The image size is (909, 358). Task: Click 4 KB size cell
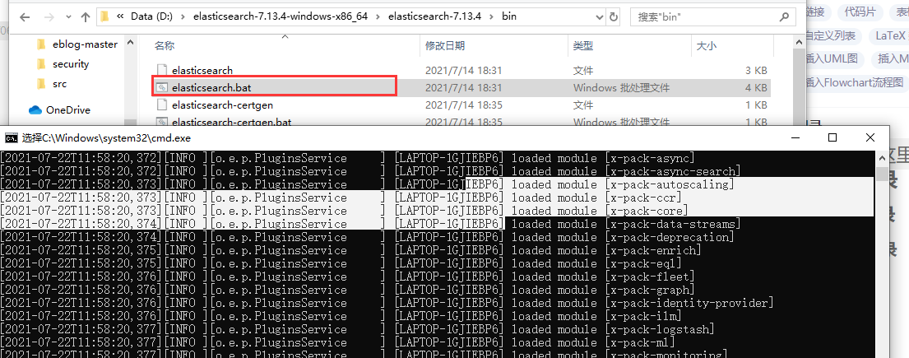(757, 87)
